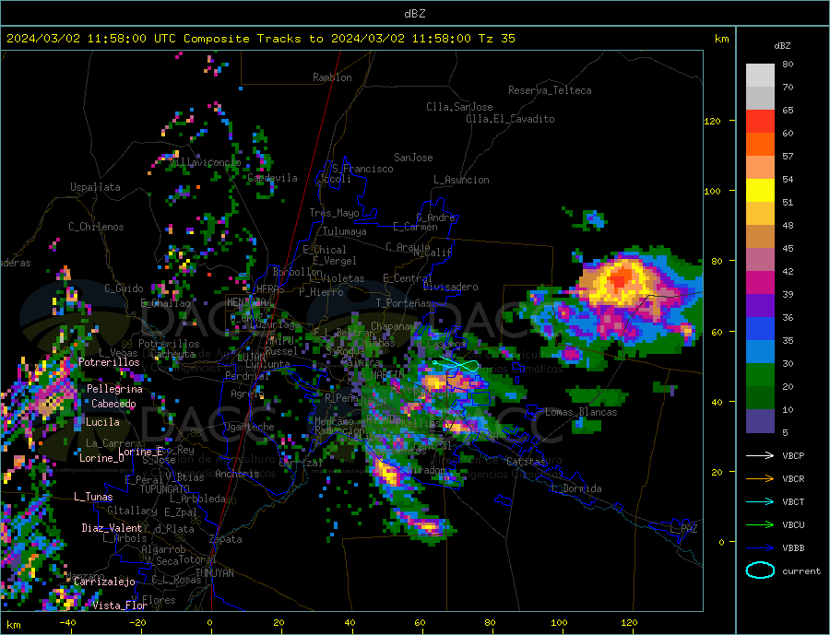Click the '48' value on the dBZ legend
Image resolution: width=830 pixels, height=635 pixels.
tap(788, 226)
